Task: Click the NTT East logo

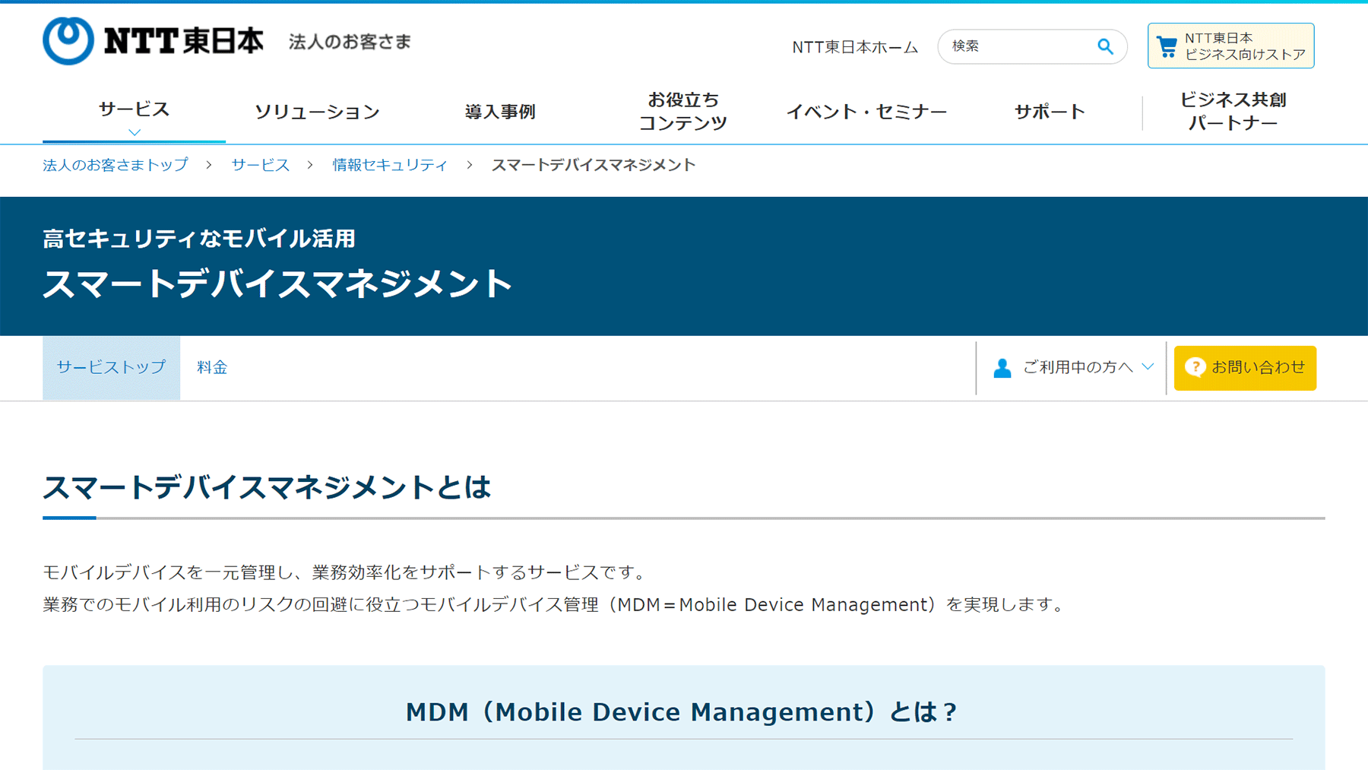Action: click(x=153, y=41)
